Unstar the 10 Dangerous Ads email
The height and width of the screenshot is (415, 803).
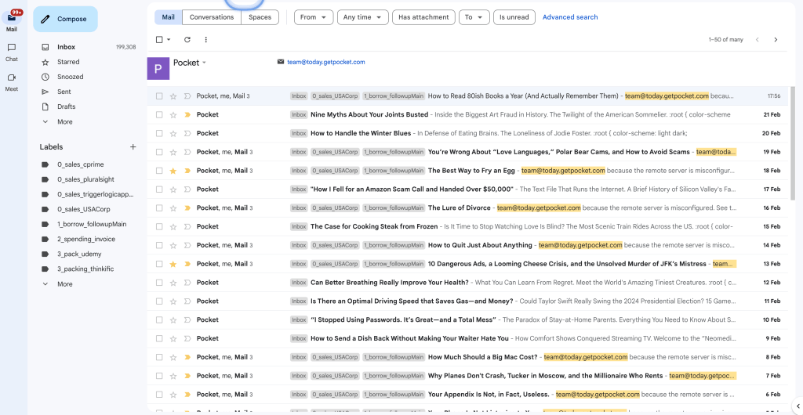click(x=173, y=264)
